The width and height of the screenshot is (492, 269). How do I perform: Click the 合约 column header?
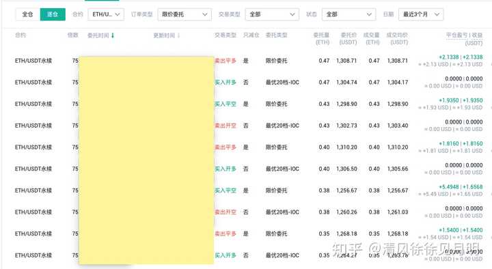click(x=20, y=35)
